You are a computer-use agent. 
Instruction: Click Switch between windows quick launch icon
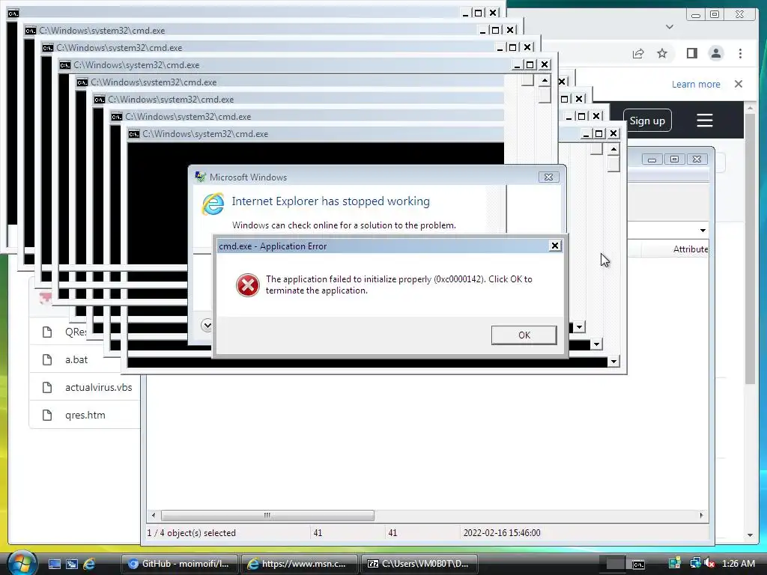pos(72,564)
